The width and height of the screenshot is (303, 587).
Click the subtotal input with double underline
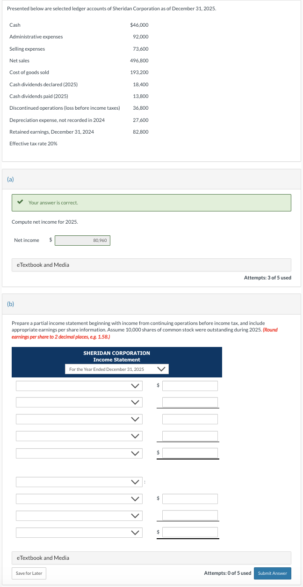coord(190,452)
